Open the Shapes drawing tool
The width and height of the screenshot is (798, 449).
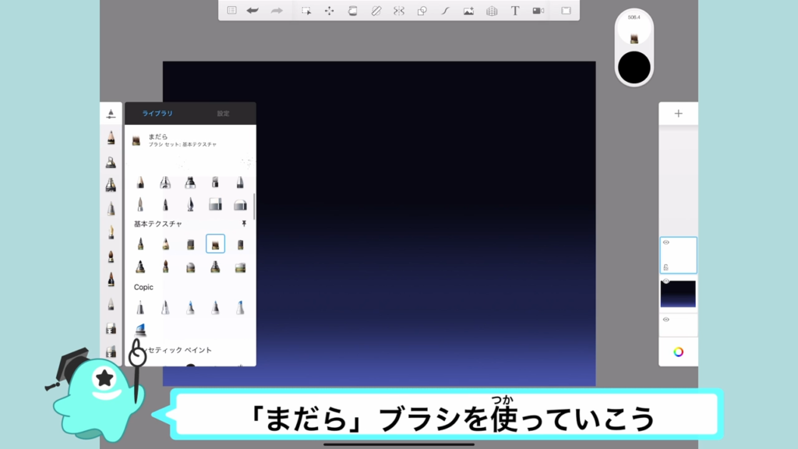coord(422,11)
